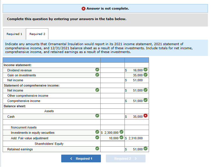Edit the Cash amount 35,000 field
212x167 pixels.
click(137, 117)
